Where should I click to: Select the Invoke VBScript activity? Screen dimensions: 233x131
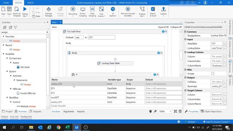26,93
